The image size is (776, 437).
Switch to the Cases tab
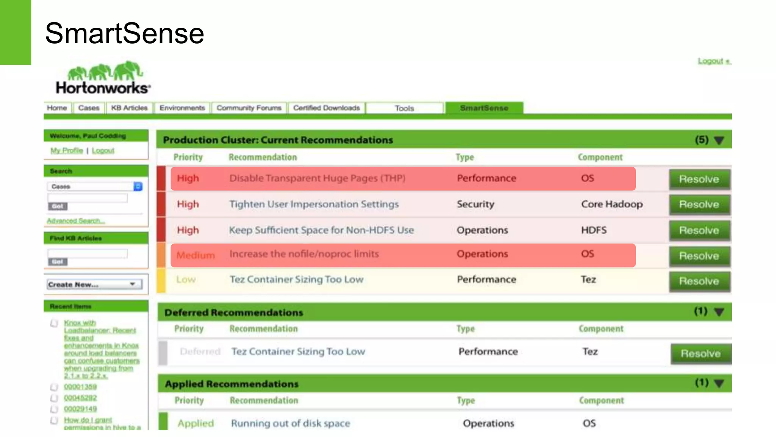point(89,108)
